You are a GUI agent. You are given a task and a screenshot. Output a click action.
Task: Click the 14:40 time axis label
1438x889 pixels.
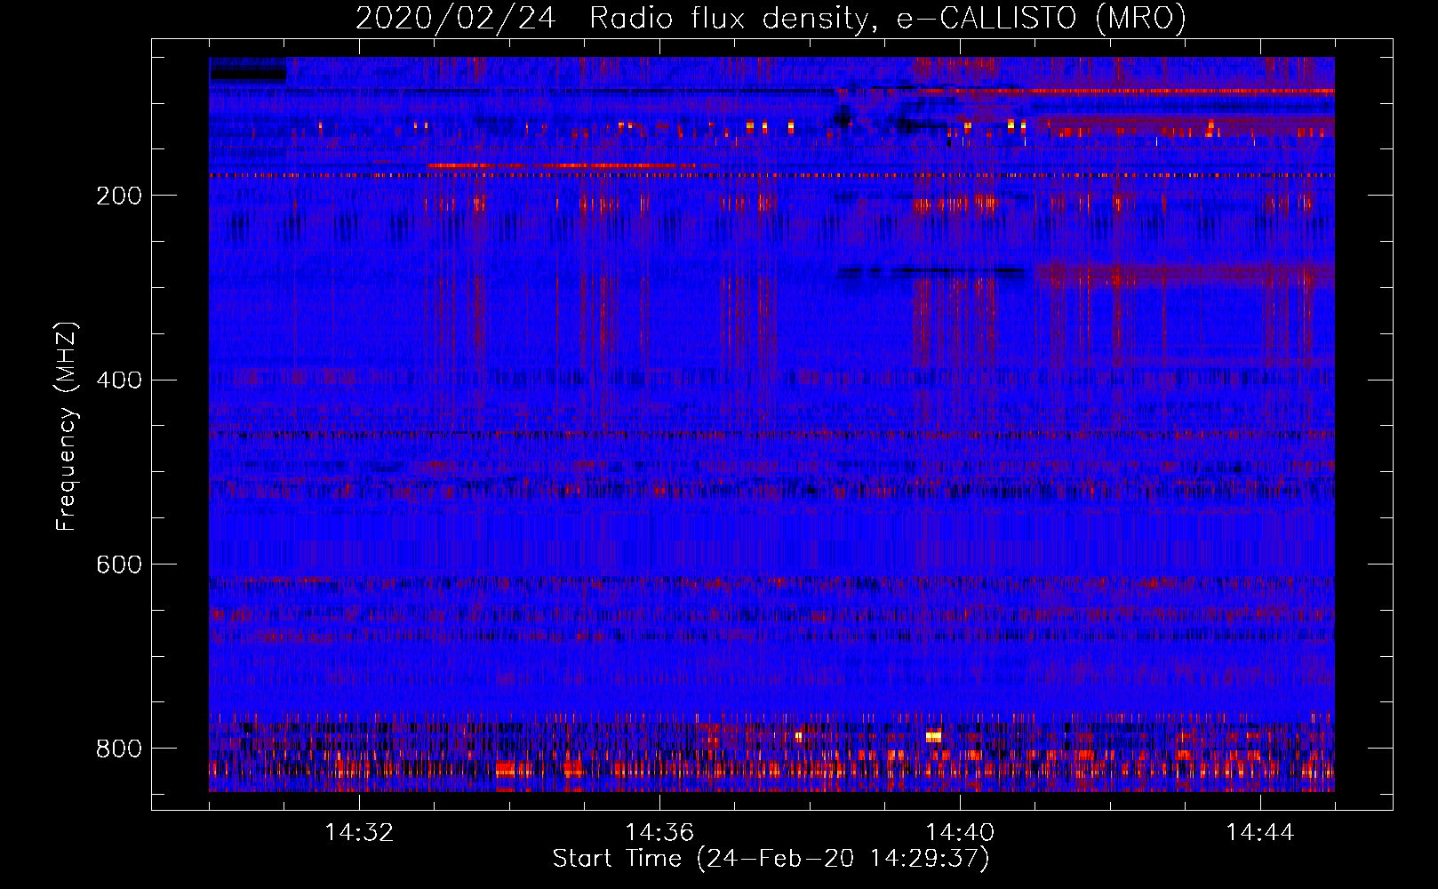pos(960,833)
